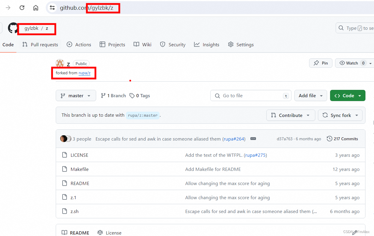This screenshot has width=374, height=236.
Task: Click the commit author avatar stack
Action: click(x=66, y=139)
